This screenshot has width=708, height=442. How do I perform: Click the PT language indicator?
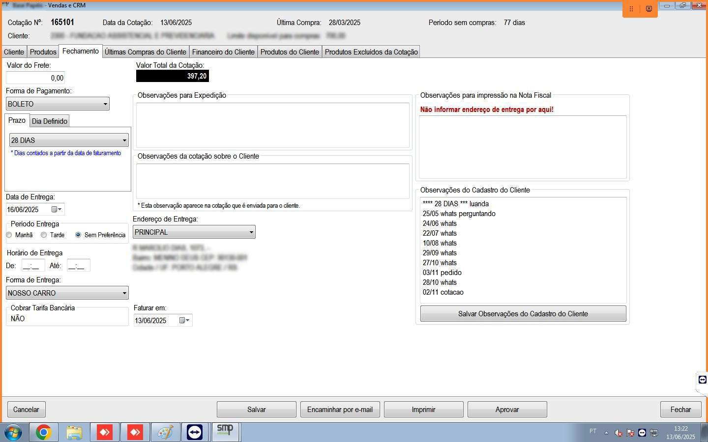click(x=593, y=431)
